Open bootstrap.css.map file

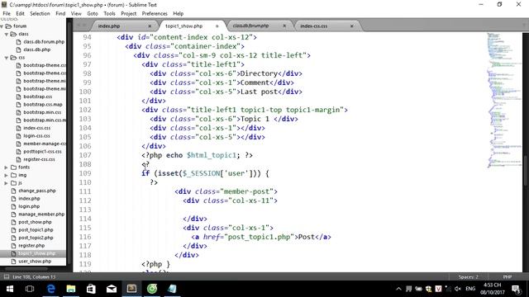pyautogui.click(x=43, y=105)
